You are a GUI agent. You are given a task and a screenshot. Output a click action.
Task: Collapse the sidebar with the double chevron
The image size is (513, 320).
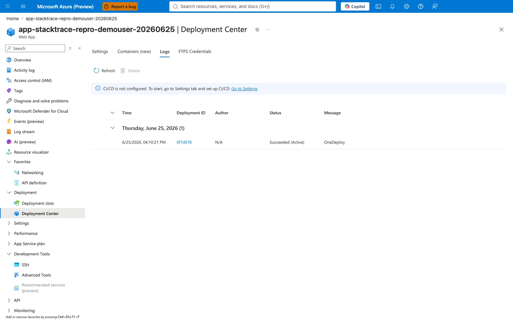pos(80,48)
